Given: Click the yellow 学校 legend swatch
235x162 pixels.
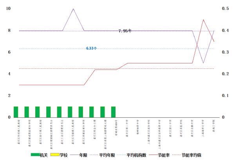Looking at the screenshot, I should point(55,155).
